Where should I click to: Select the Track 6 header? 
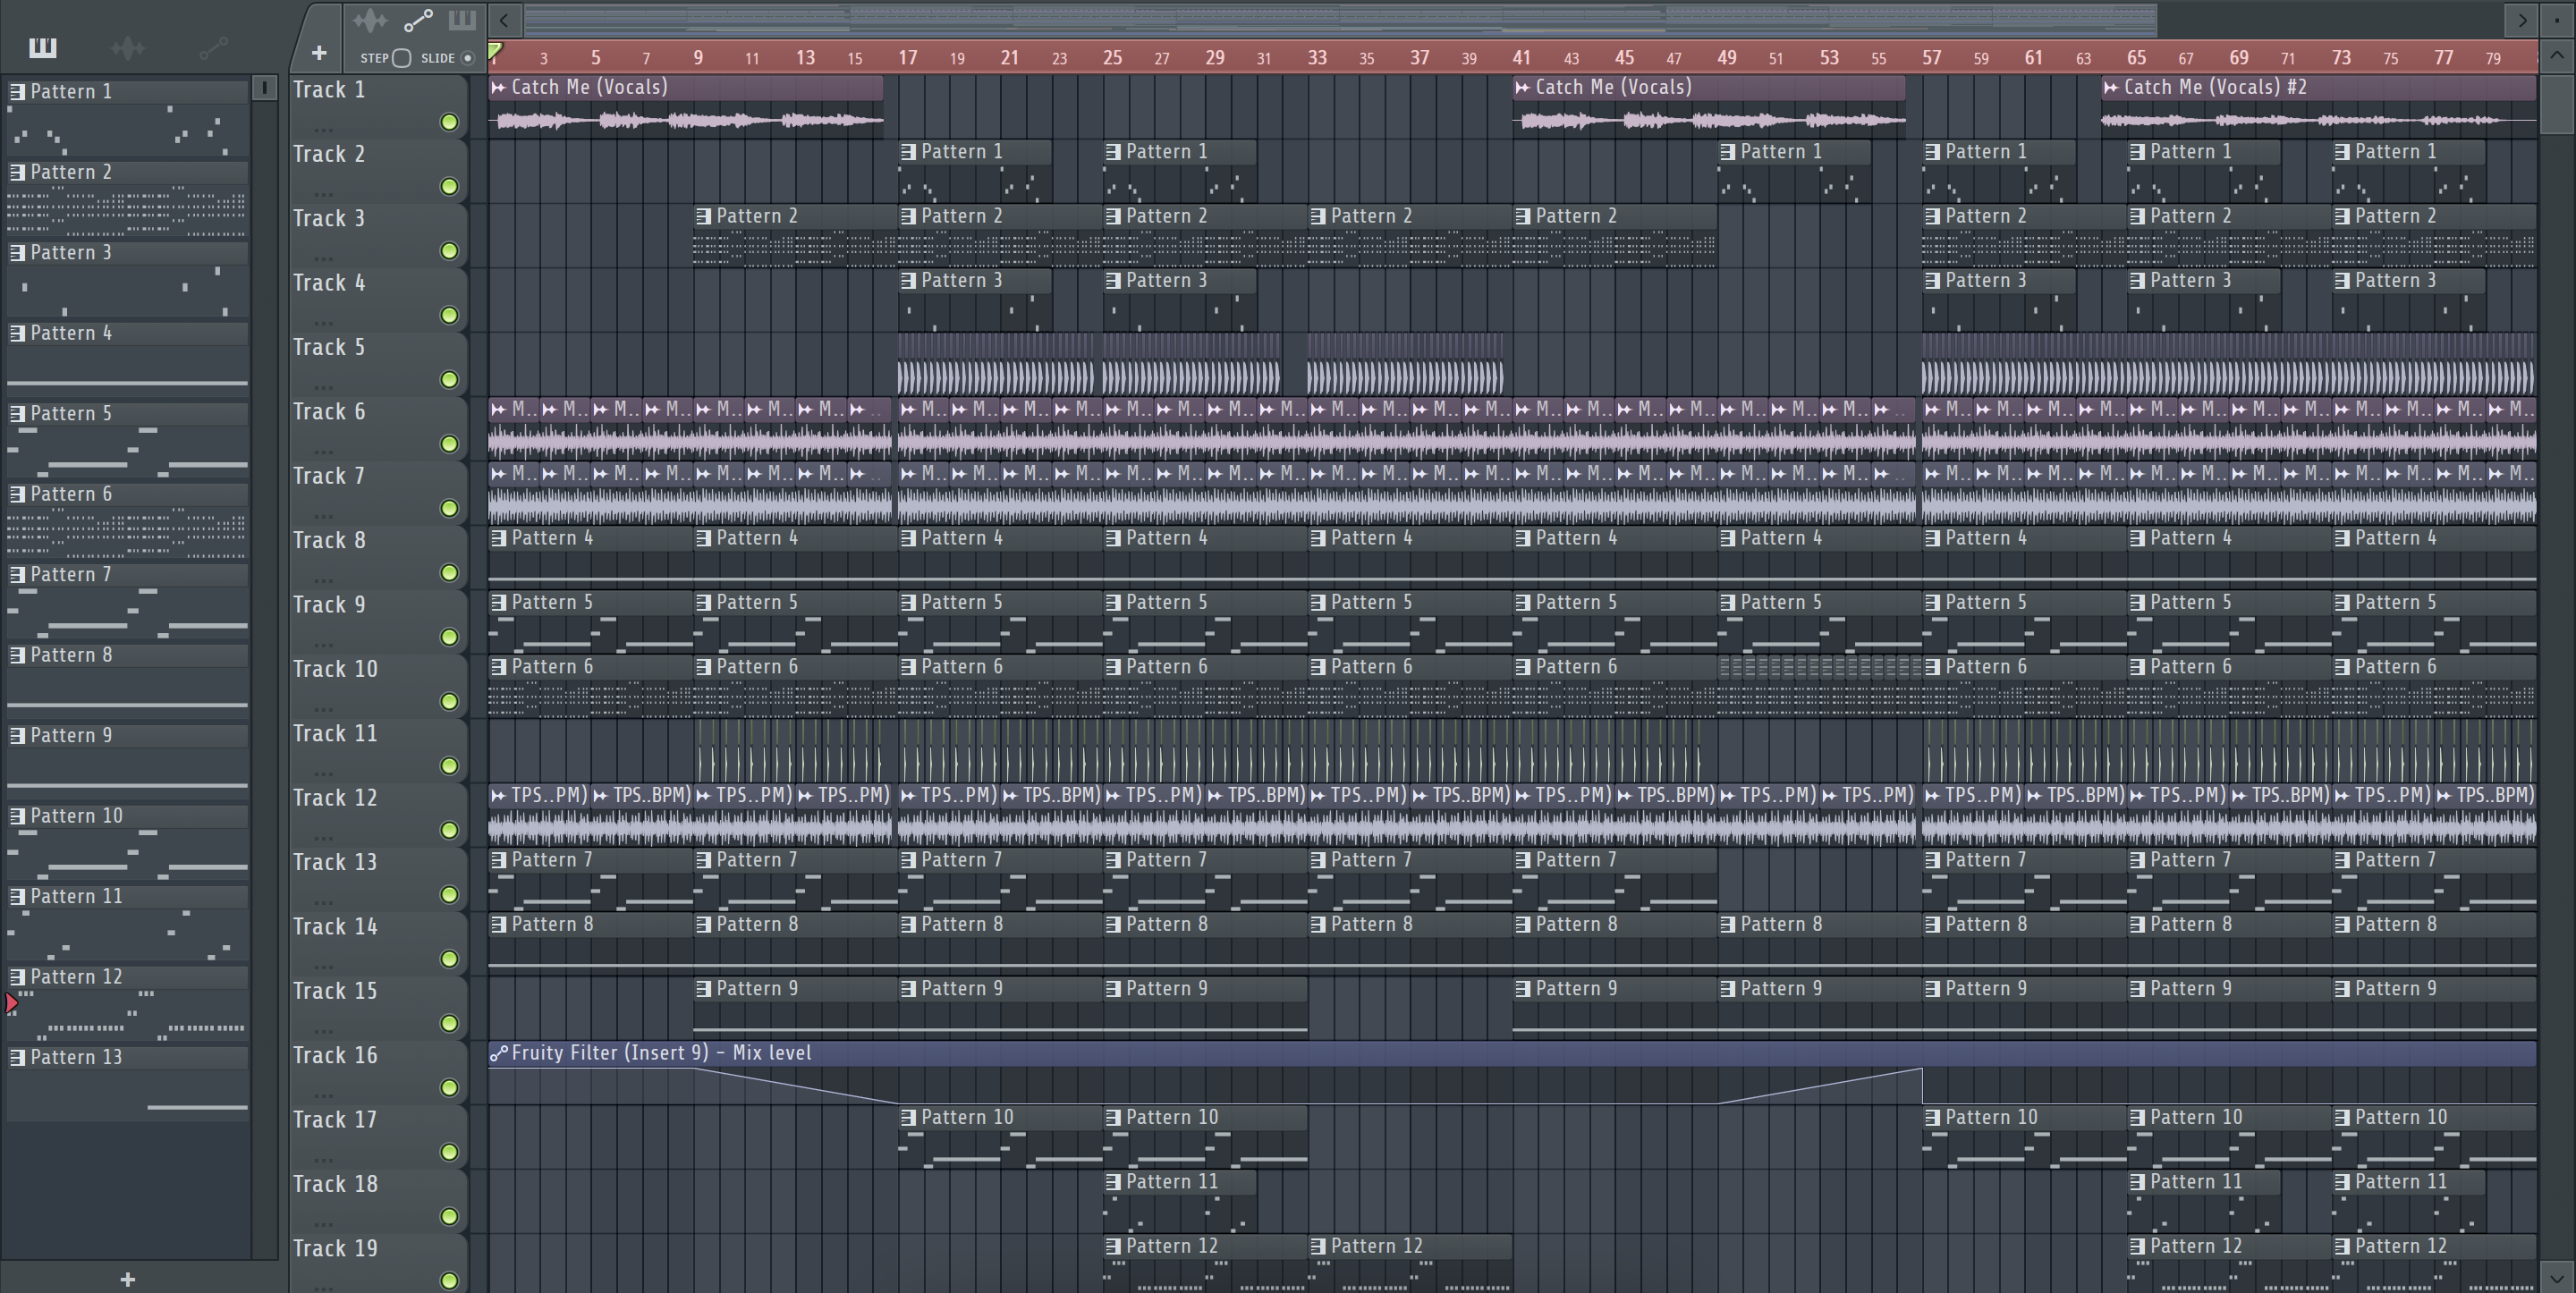click(378, 429)
